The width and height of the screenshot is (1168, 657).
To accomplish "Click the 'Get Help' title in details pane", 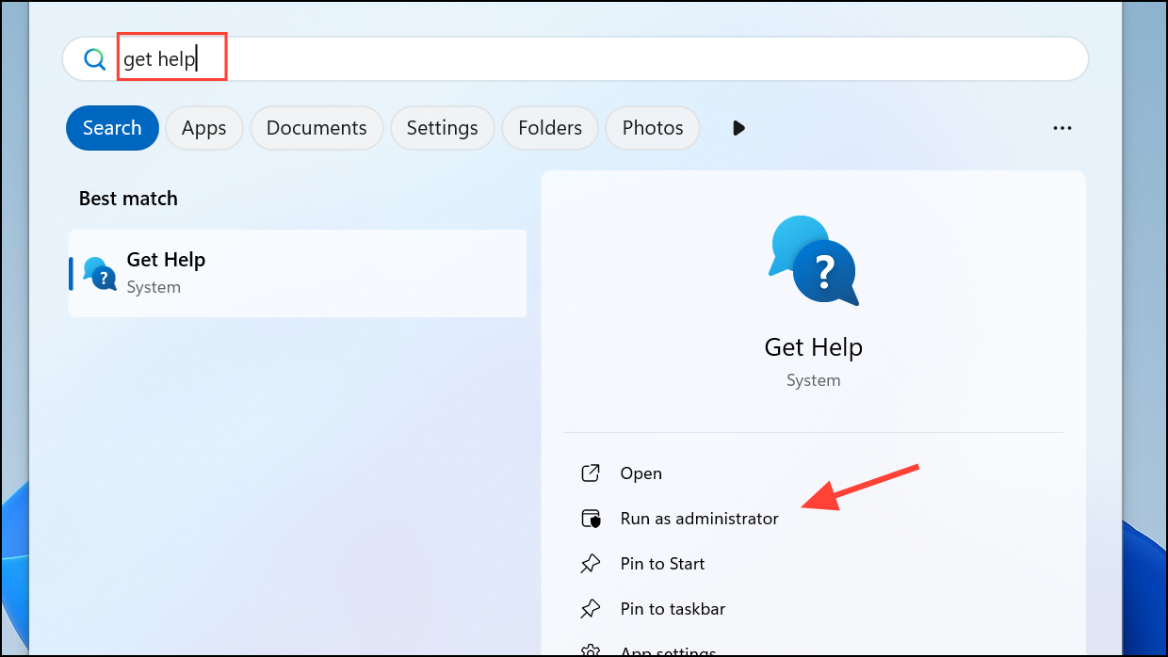I will (814, 347).
